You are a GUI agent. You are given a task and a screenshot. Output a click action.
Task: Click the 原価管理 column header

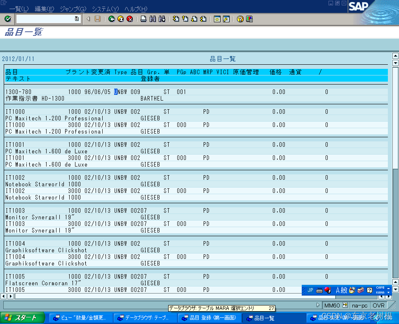(246, 72)
